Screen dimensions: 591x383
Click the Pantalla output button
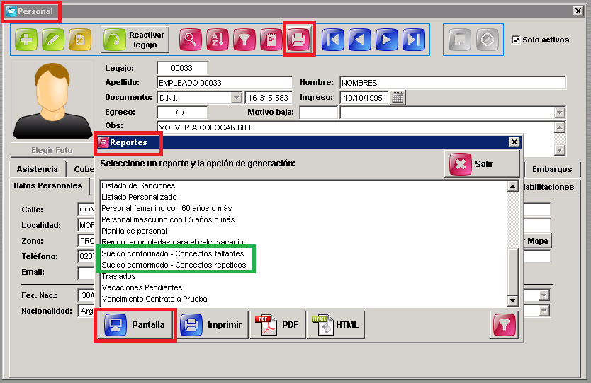135,325
